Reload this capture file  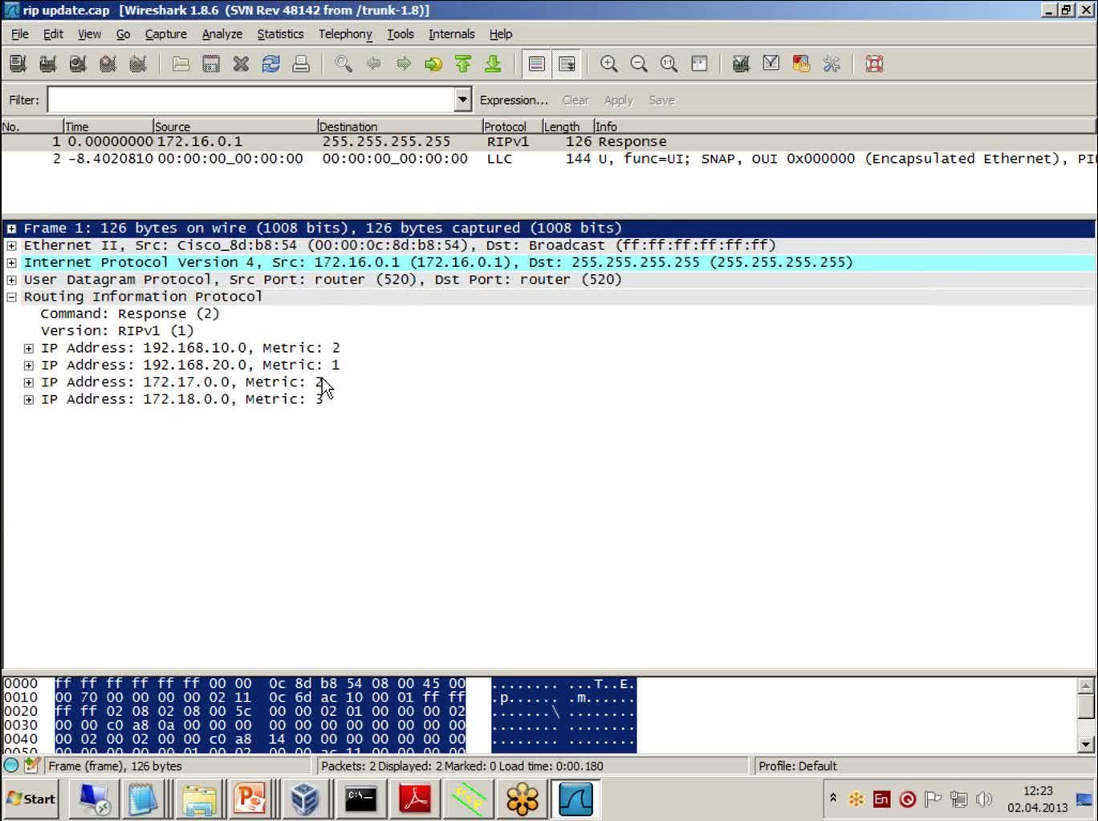[271, 64]
